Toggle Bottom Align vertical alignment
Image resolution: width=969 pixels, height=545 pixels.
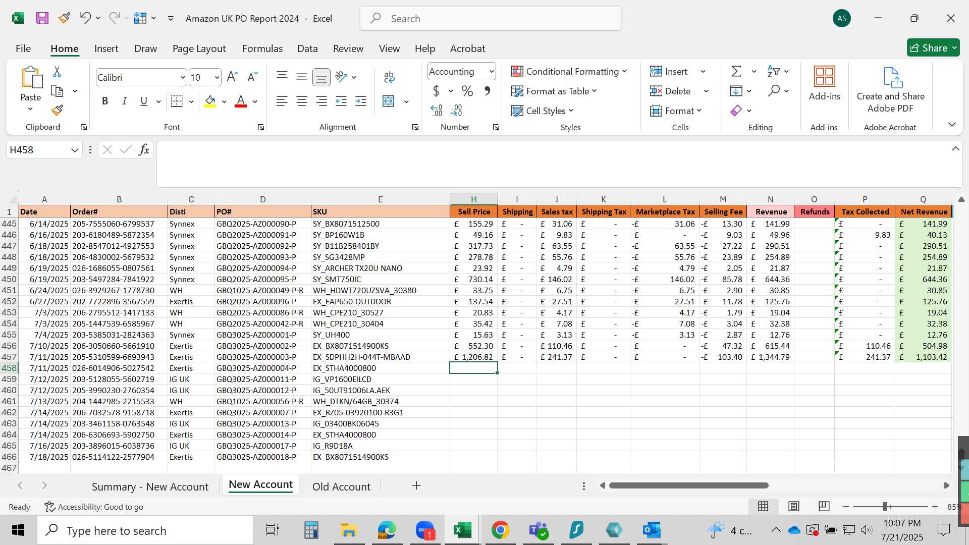tap(321, 77)
